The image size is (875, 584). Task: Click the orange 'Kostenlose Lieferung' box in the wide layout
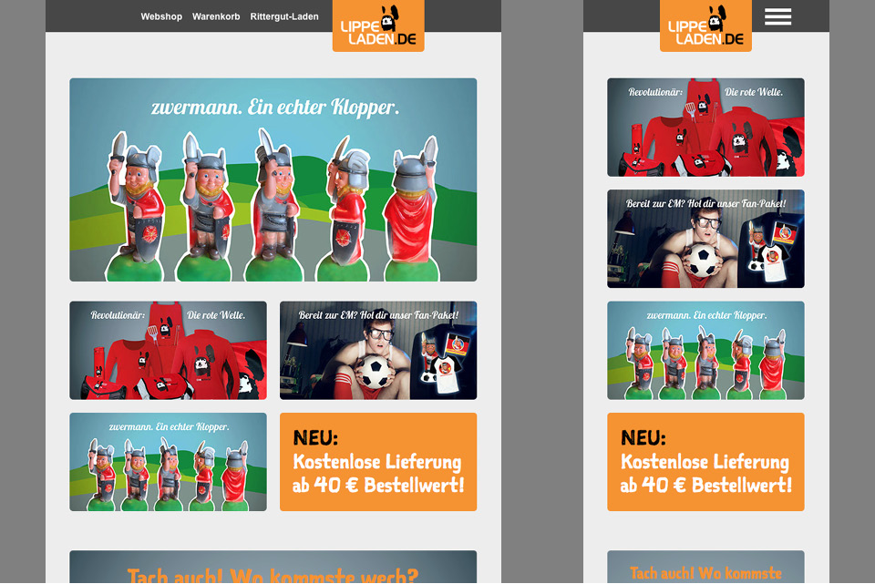377,462
